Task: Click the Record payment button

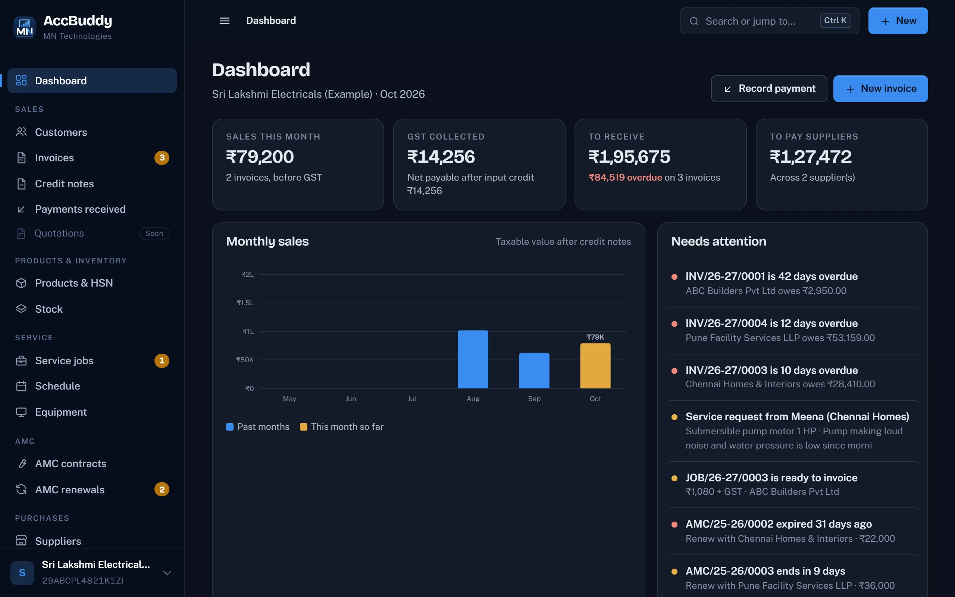Action: point(769,89)
